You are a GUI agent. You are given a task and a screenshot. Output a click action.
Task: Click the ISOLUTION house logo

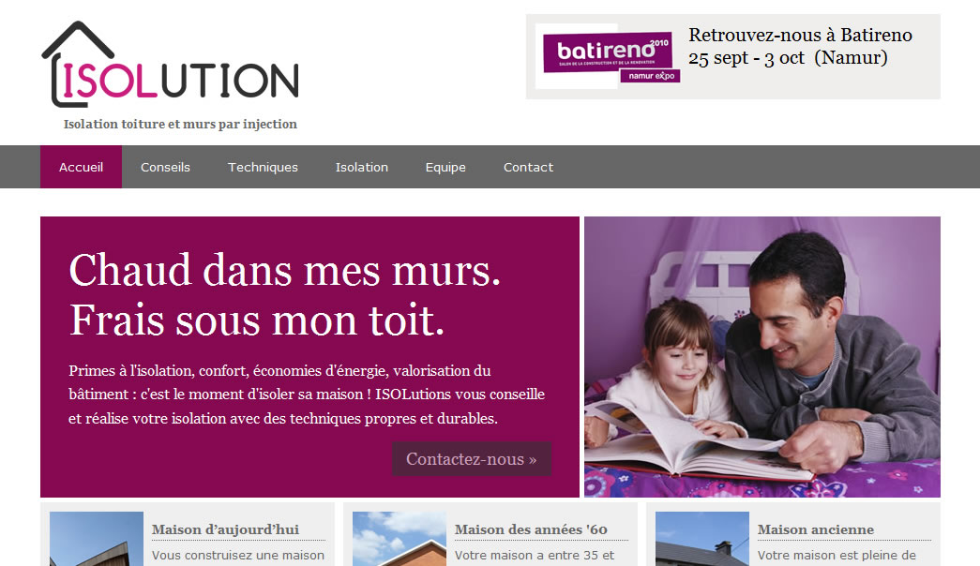click(x=170, y=65)
